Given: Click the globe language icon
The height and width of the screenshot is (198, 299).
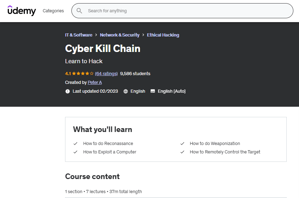Looking at the screenshot, I should tap(126, 91).
